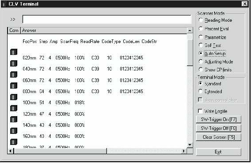Click the Com column header
This screenshot has height=164, width=251.
(x=14, y=31)
